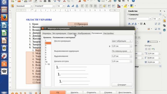The image size is (167, 94).
Task: Click Выравнивание field with 1,27 см
Action: (121, 56)
